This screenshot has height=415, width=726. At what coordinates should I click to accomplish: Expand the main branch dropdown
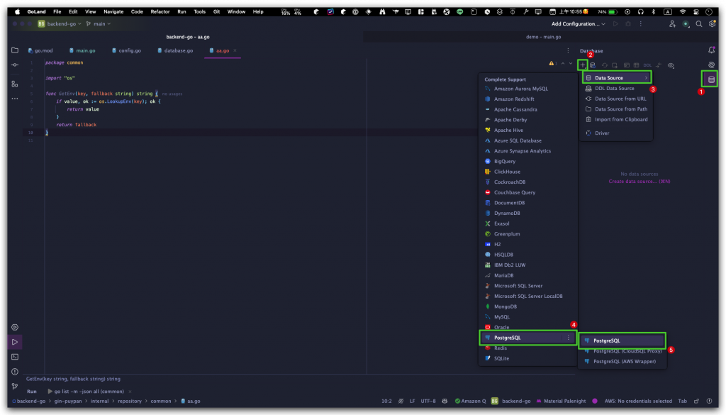point(98,23)
